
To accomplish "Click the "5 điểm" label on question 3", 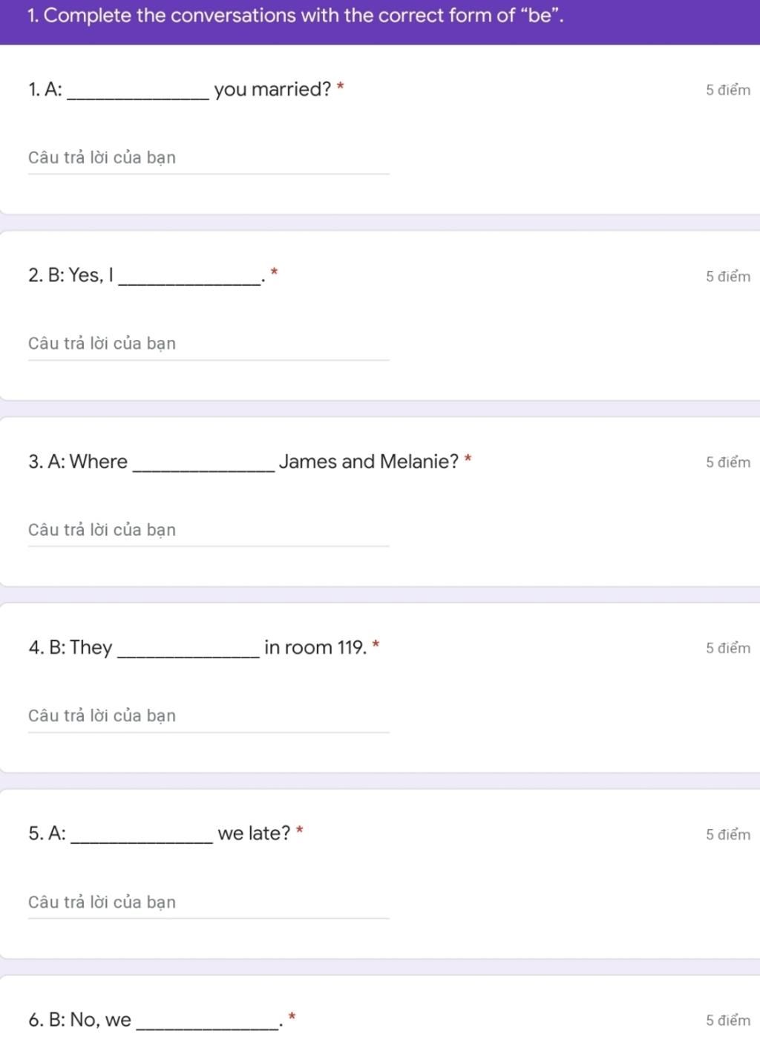I will 728,462.
